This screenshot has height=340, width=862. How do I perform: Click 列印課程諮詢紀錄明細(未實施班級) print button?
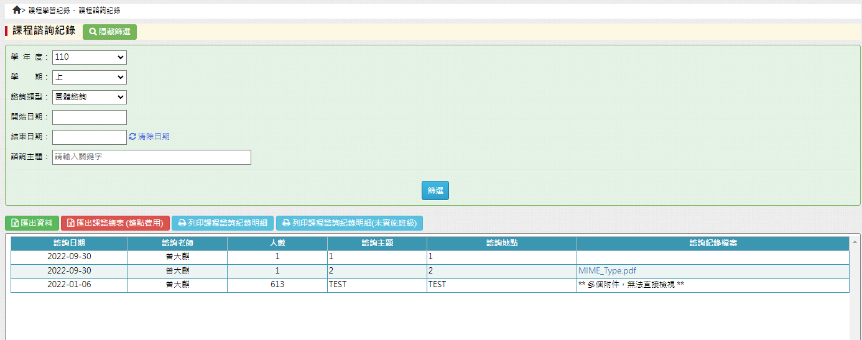350,223
